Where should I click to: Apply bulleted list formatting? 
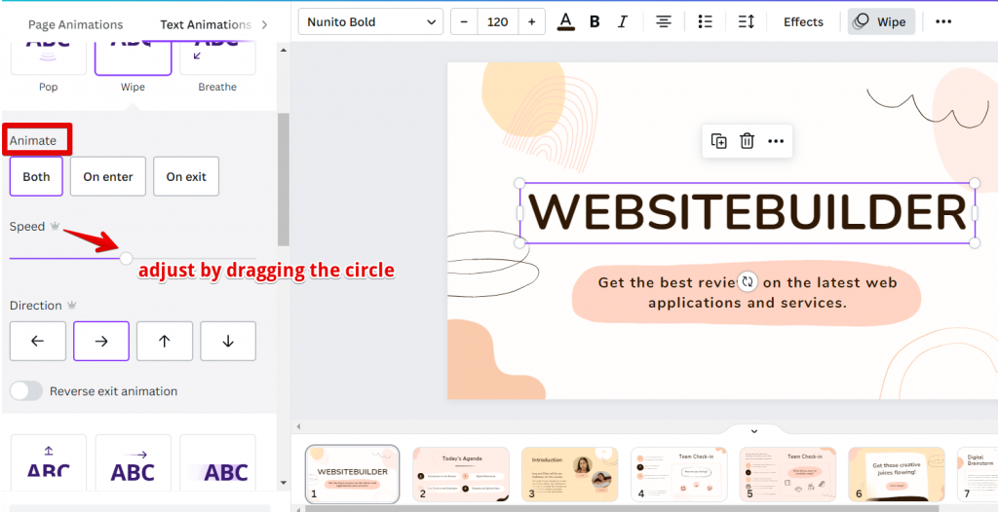706,21
